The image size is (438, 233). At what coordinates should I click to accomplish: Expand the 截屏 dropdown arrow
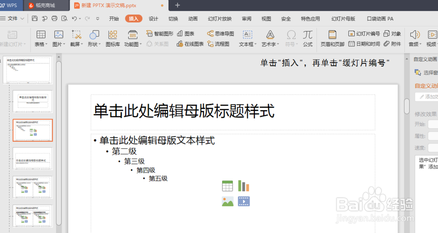(82, 44)
